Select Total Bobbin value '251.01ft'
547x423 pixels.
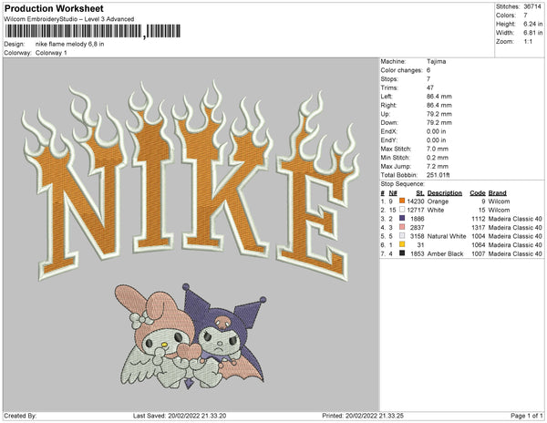click(438, 175)
